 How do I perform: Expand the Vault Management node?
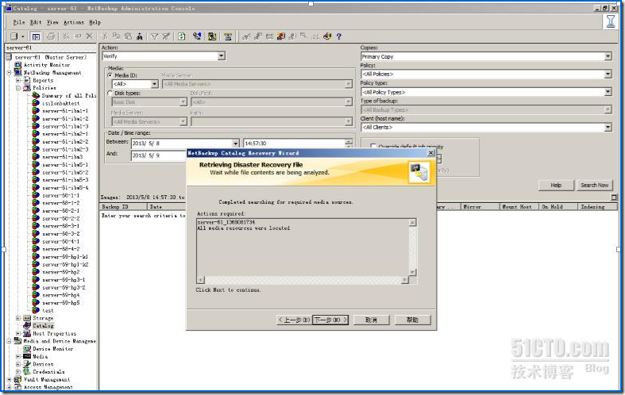10,379
